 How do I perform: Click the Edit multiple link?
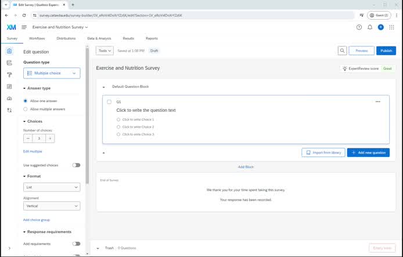point(33,151)
